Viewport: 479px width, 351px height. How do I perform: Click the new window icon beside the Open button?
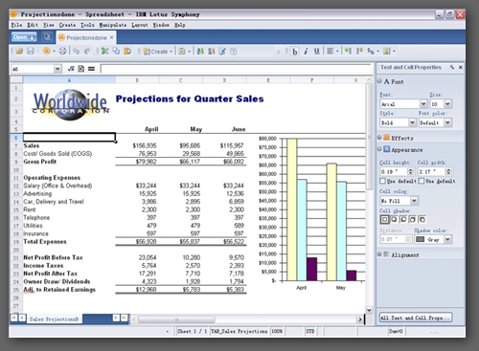(47, 37)
